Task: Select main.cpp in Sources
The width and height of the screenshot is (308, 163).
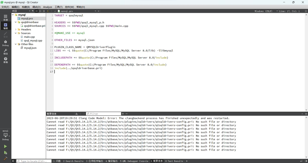Action: coord(29,37)
